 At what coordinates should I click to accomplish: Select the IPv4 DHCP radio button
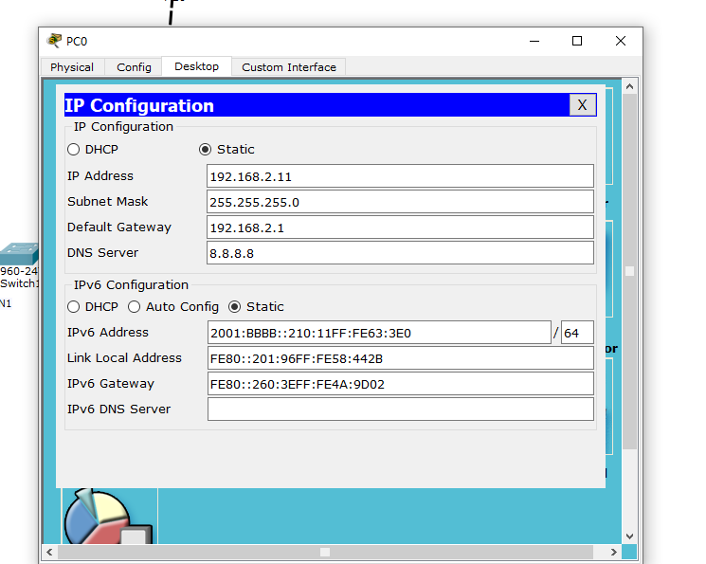click(x=73, y=149)
